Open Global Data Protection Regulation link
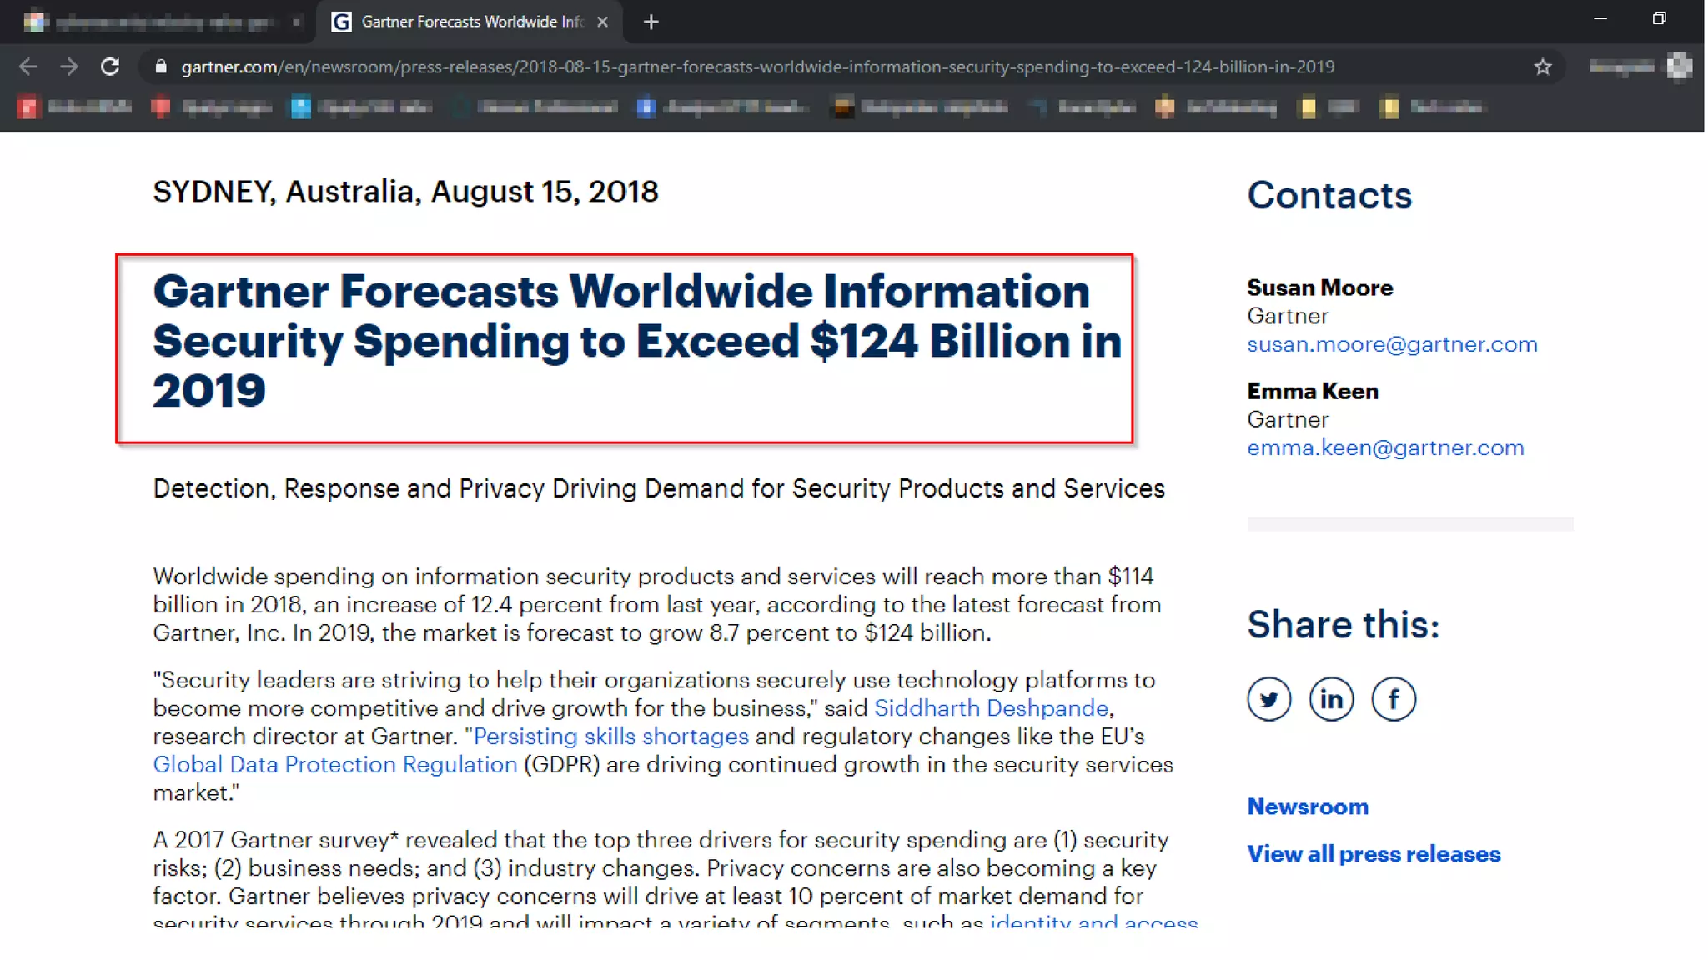Screen dimensions: 1708x960 334,765
